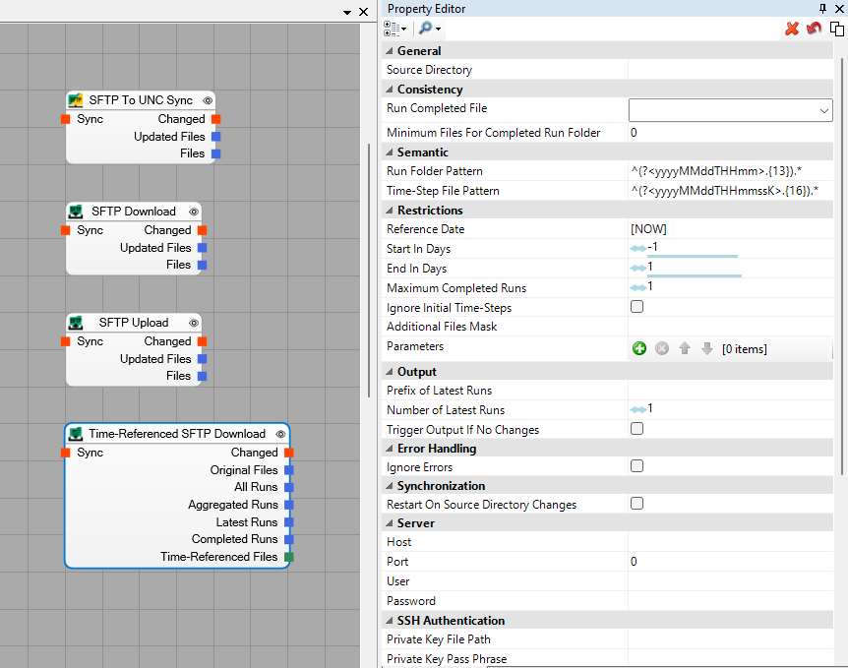848x668 pixels.
Task: Collapse the Semantic section
Action: (x=390, y=152)
